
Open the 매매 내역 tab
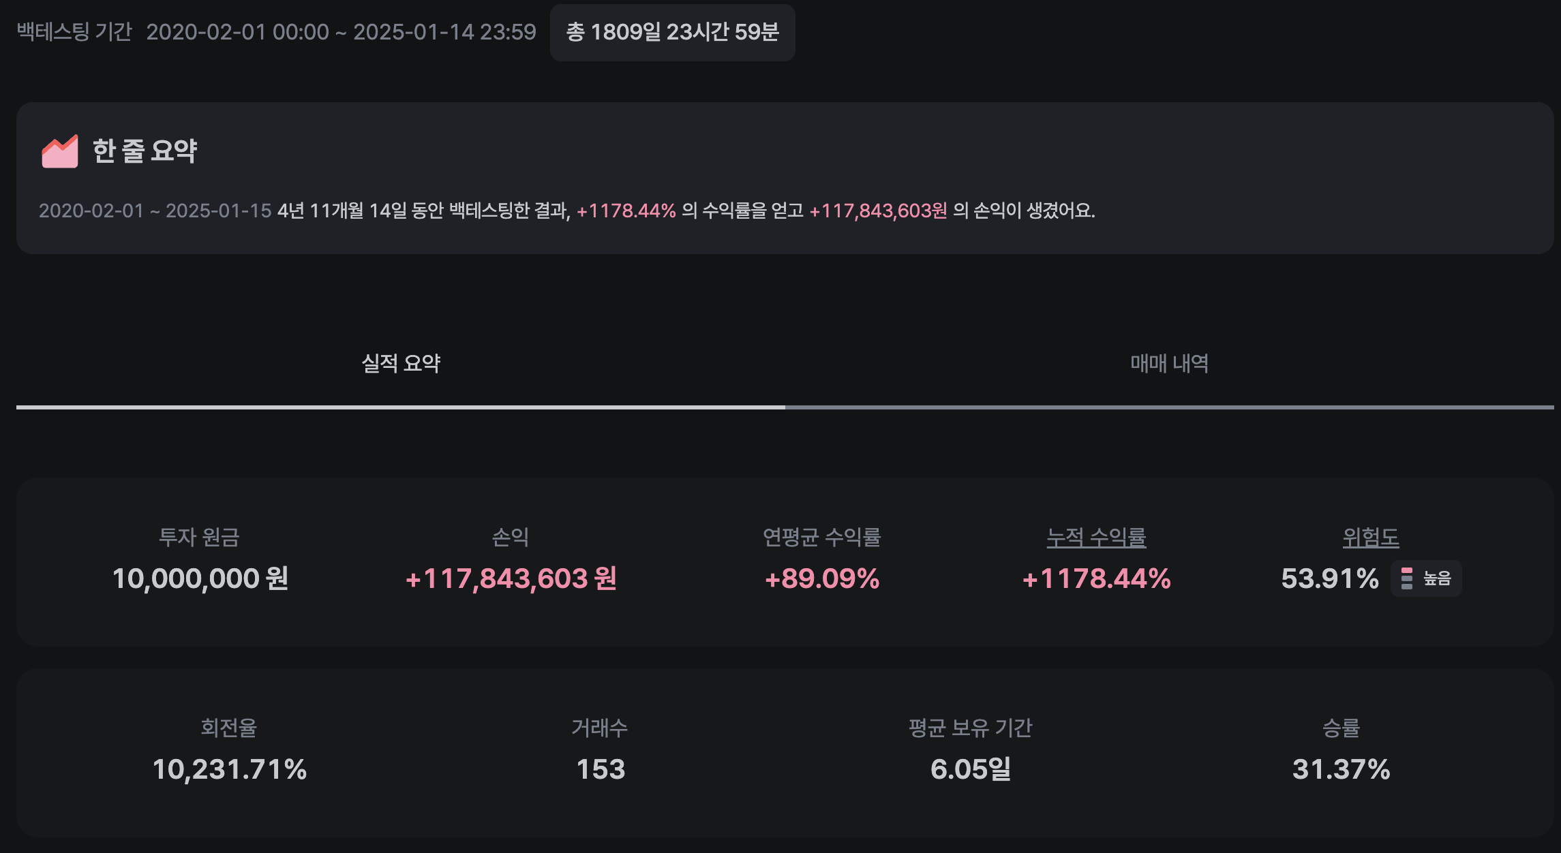click(1169, 363)
